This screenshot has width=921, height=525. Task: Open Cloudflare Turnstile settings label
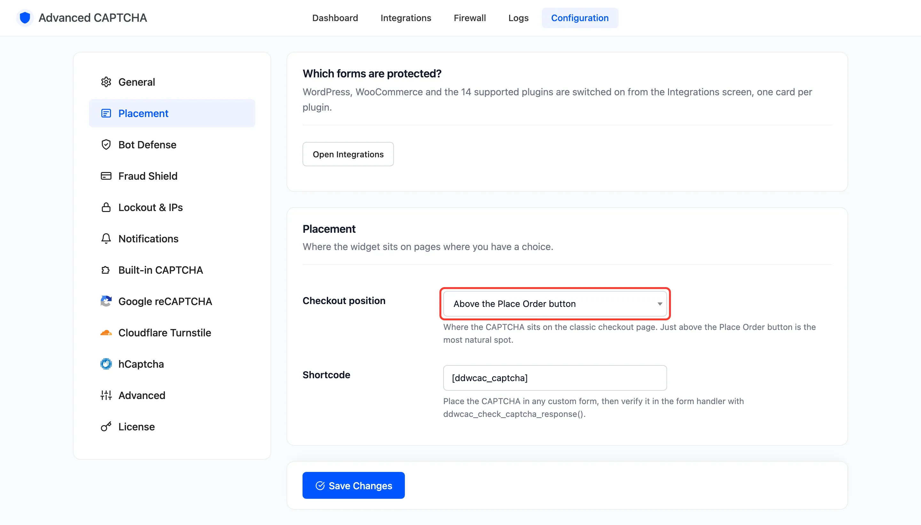point(165,333)
